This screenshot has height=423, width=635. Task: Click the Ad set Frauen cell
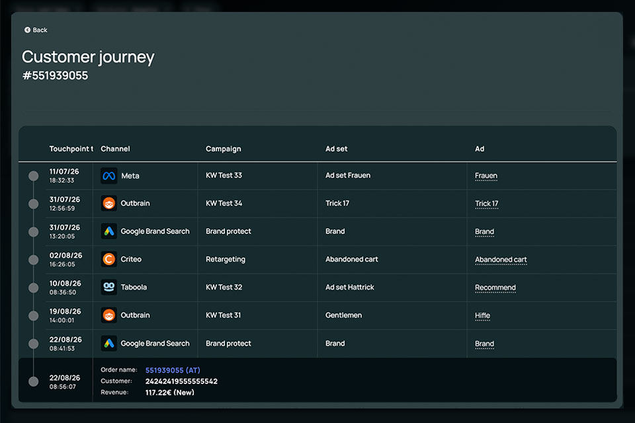[x=348, y=175]
